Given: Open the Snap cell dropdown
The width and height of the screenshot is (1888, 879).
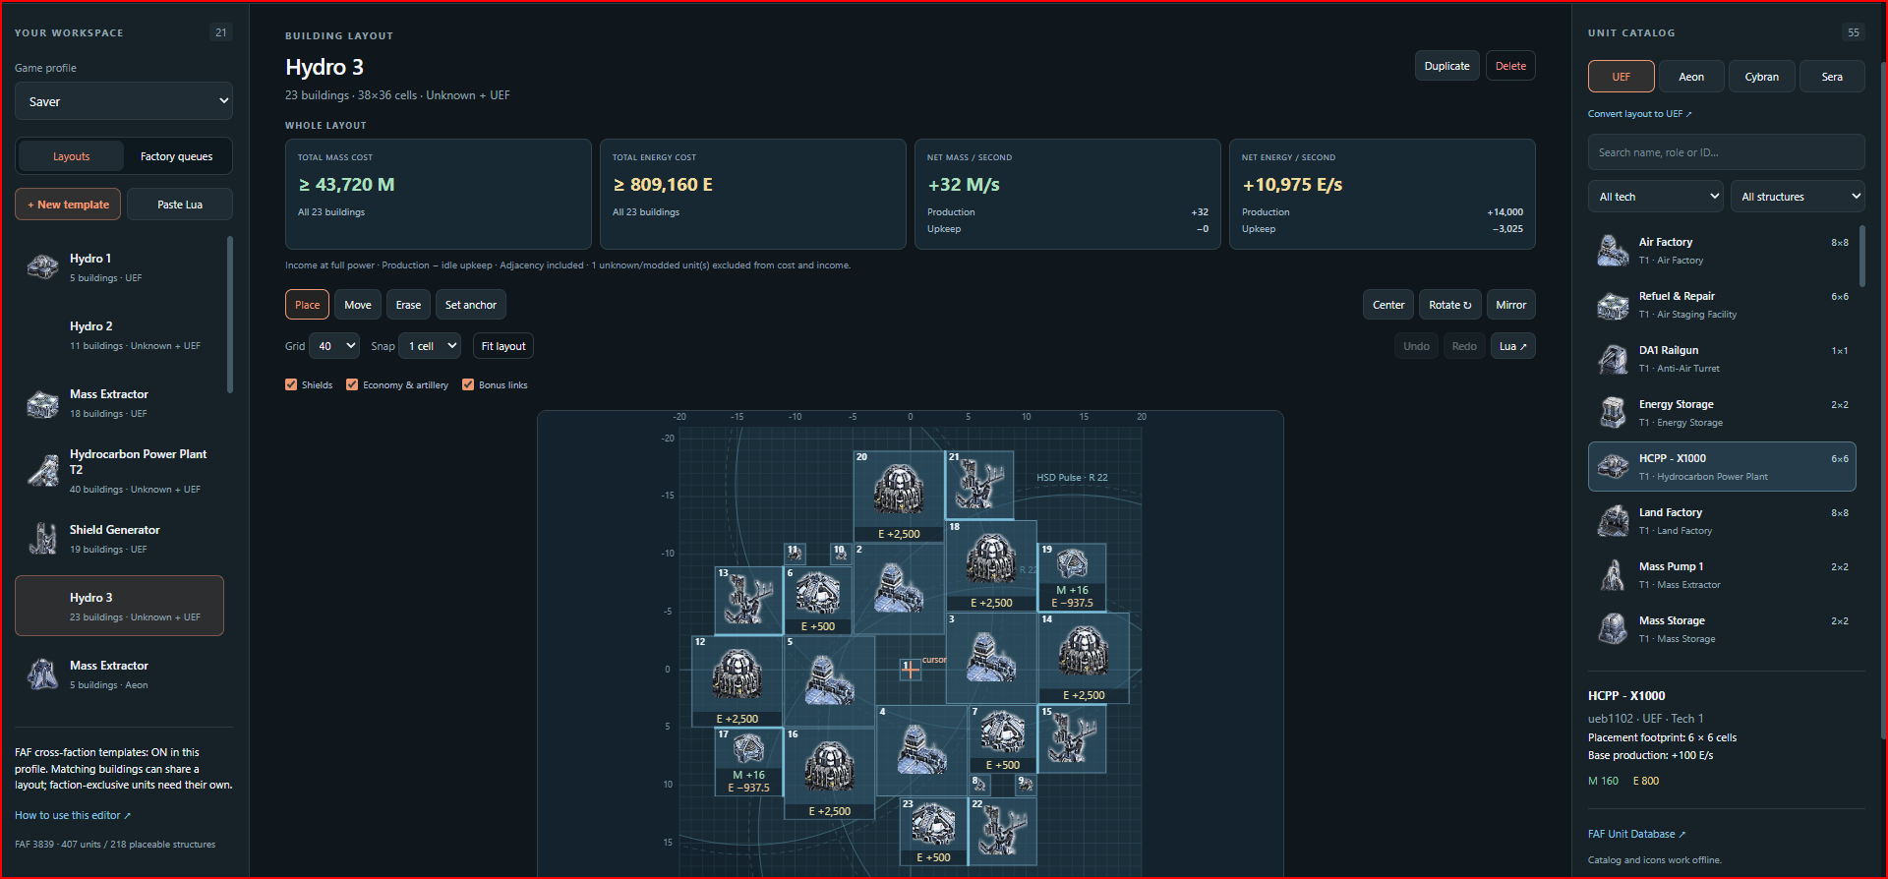Looking at the screenshot, I should [430, 346].
